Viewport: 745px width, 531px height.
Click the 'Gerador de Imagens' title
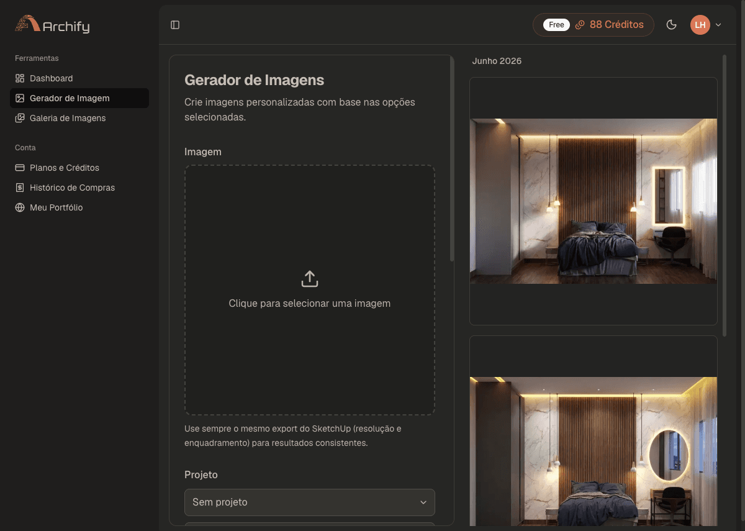click(x=255, y=80)
